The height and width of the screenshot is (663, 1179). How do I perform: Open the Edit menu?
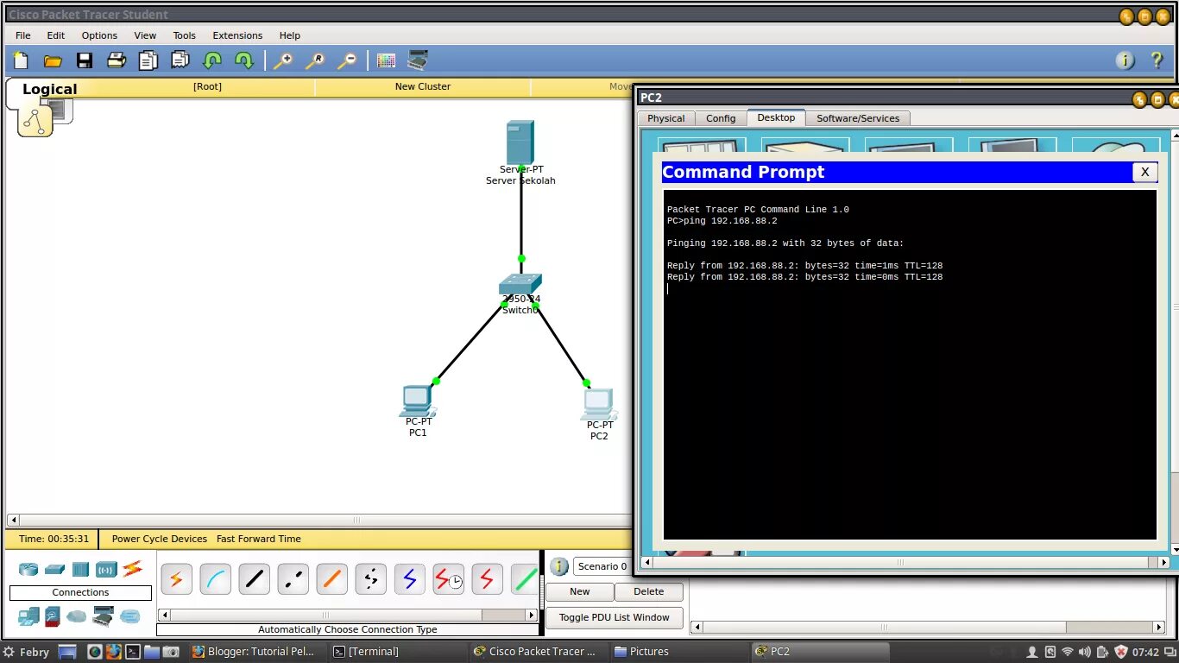56,35
